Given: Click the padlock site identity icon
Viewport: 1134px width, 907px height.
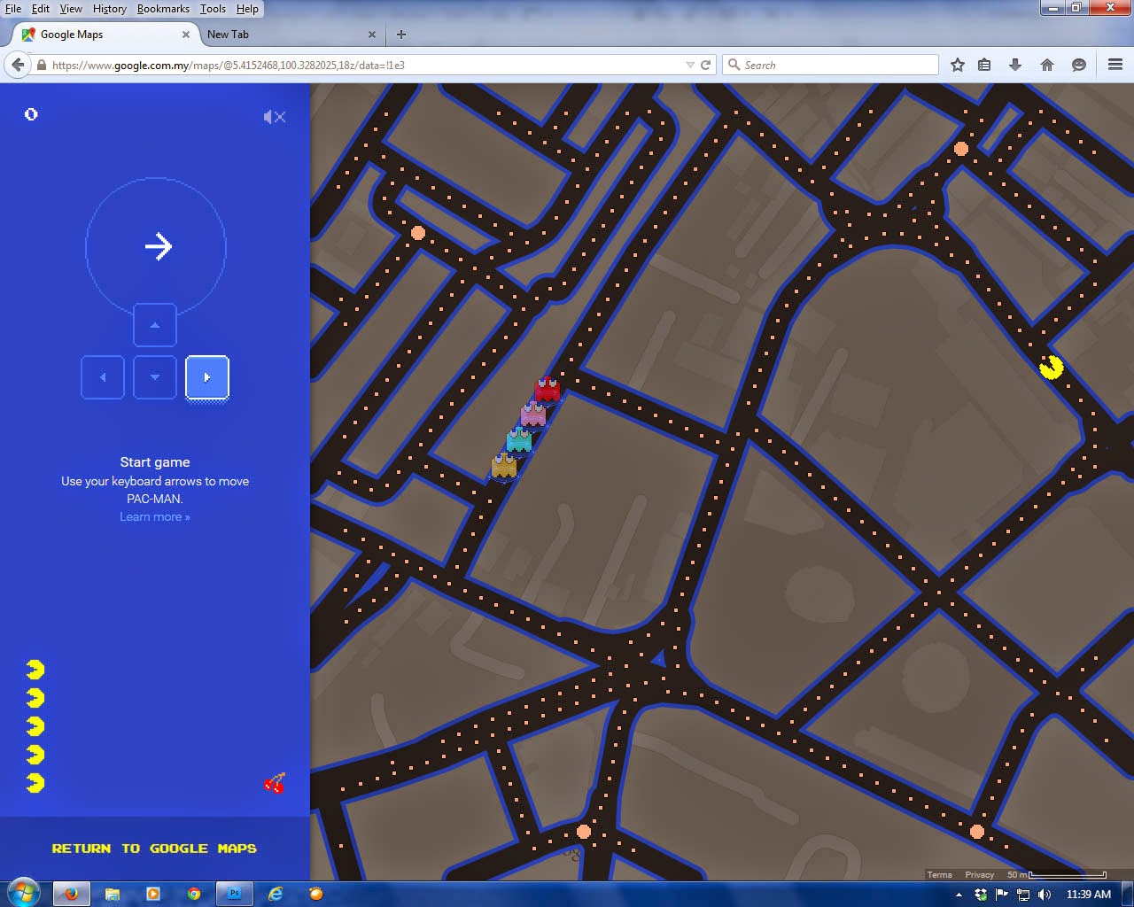Looking at the screenshot, I should pos(41,65).
